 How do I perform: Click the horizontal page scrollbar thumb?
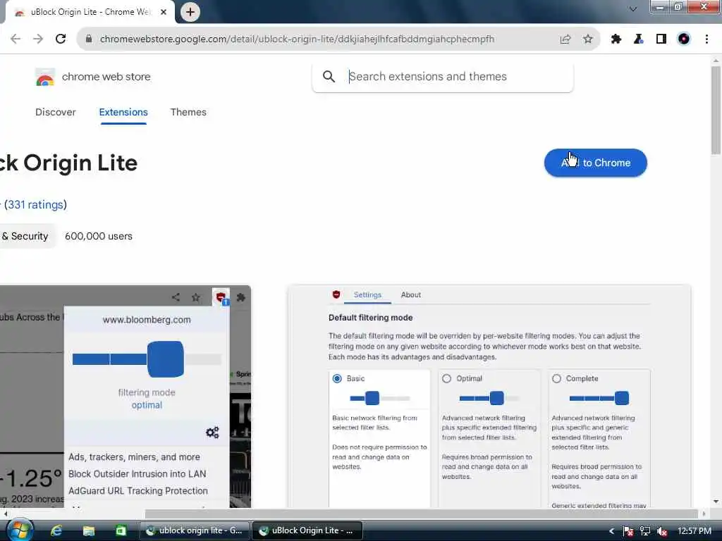[422, 514]
